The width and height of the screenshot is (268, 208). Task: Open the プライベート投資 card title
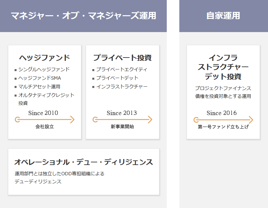click(122, 58)
